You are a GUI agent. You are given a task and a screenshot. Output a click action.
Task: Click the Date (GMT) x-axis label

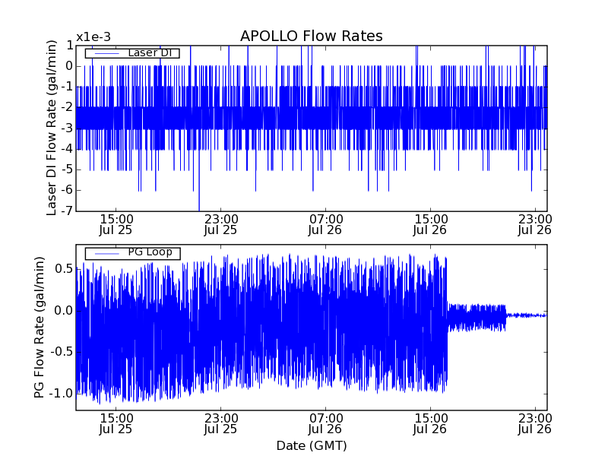311,445
